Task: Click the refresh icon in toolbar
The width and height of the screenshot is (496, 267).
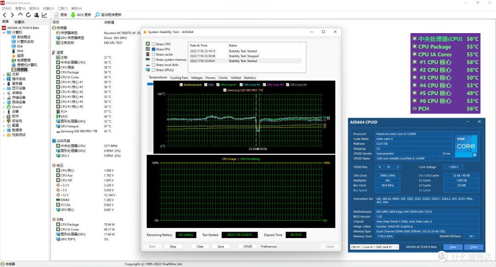Action: 28,15
